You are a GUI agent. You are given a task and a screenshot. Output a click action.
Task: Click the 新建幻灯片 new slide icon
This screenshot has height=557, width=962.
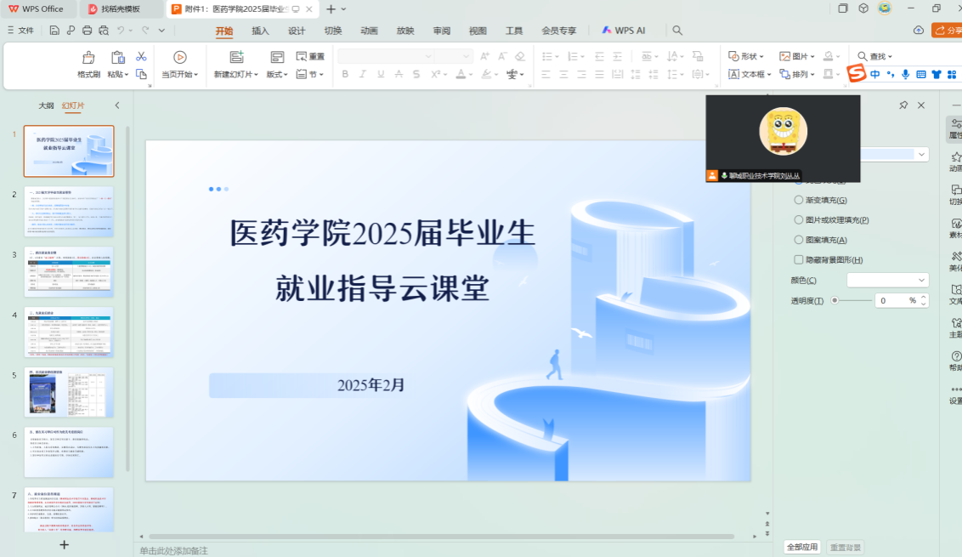coord(236,57)
